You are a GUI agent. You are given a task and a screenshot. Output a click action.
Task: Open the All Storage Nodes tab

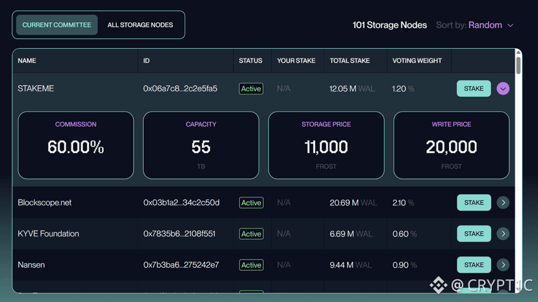[x=140, y=25]
